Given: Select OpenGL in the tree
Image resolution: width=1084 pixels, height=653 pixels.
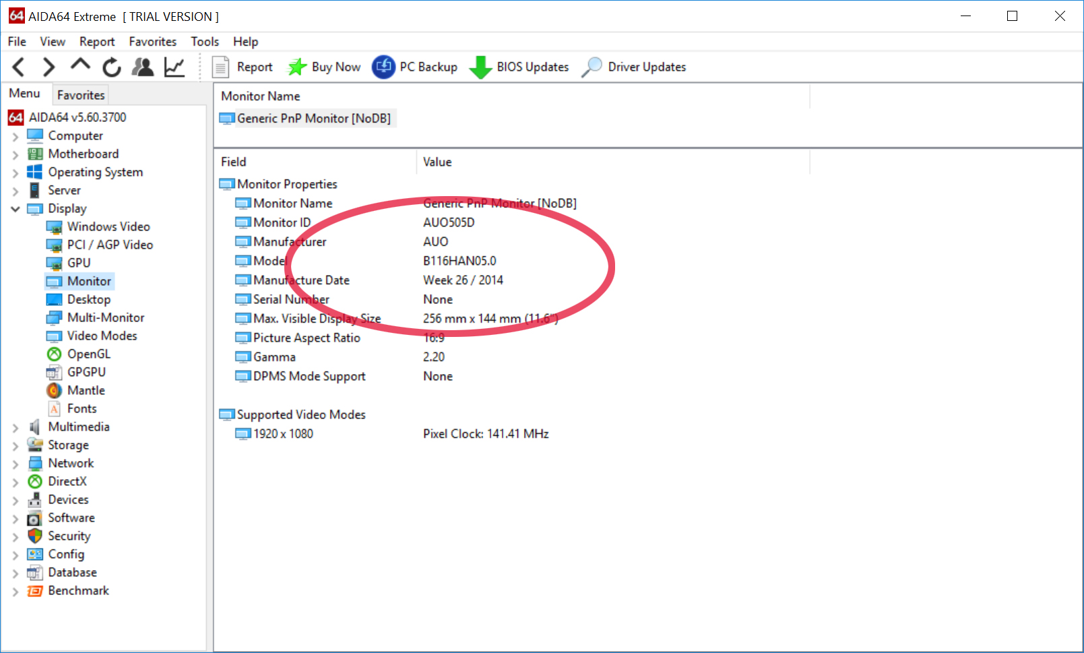Looking at the screenshot, I should (x=89, y=354).
